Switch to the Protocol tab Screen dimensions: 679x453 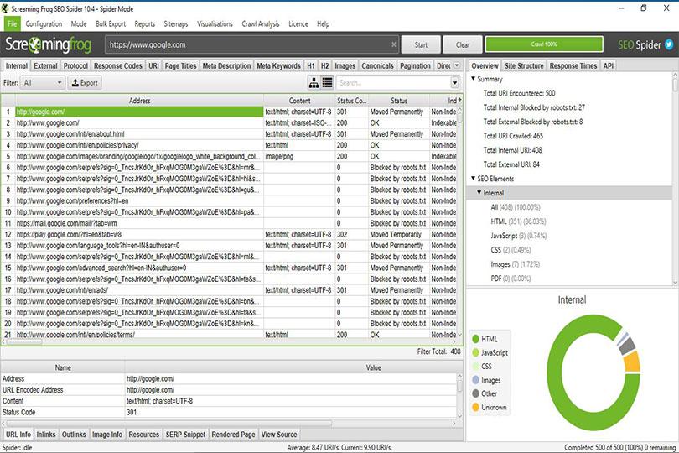click(75, 65)
